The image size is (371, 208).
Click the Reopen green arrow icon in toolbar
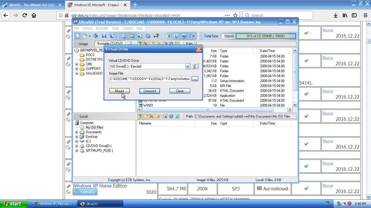(96, 36)
